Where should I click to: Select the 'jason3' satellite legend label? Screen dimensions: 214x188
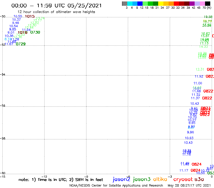pos(142,179)
